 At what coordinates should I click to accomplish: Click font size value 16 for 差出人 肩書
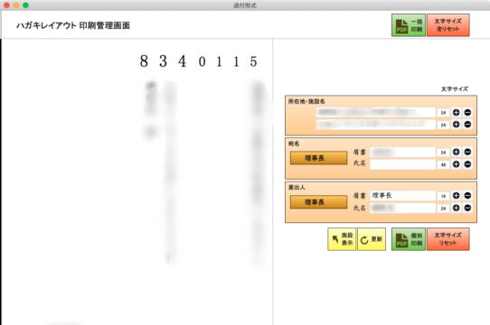pyautogui.click(x=443, y=196)
